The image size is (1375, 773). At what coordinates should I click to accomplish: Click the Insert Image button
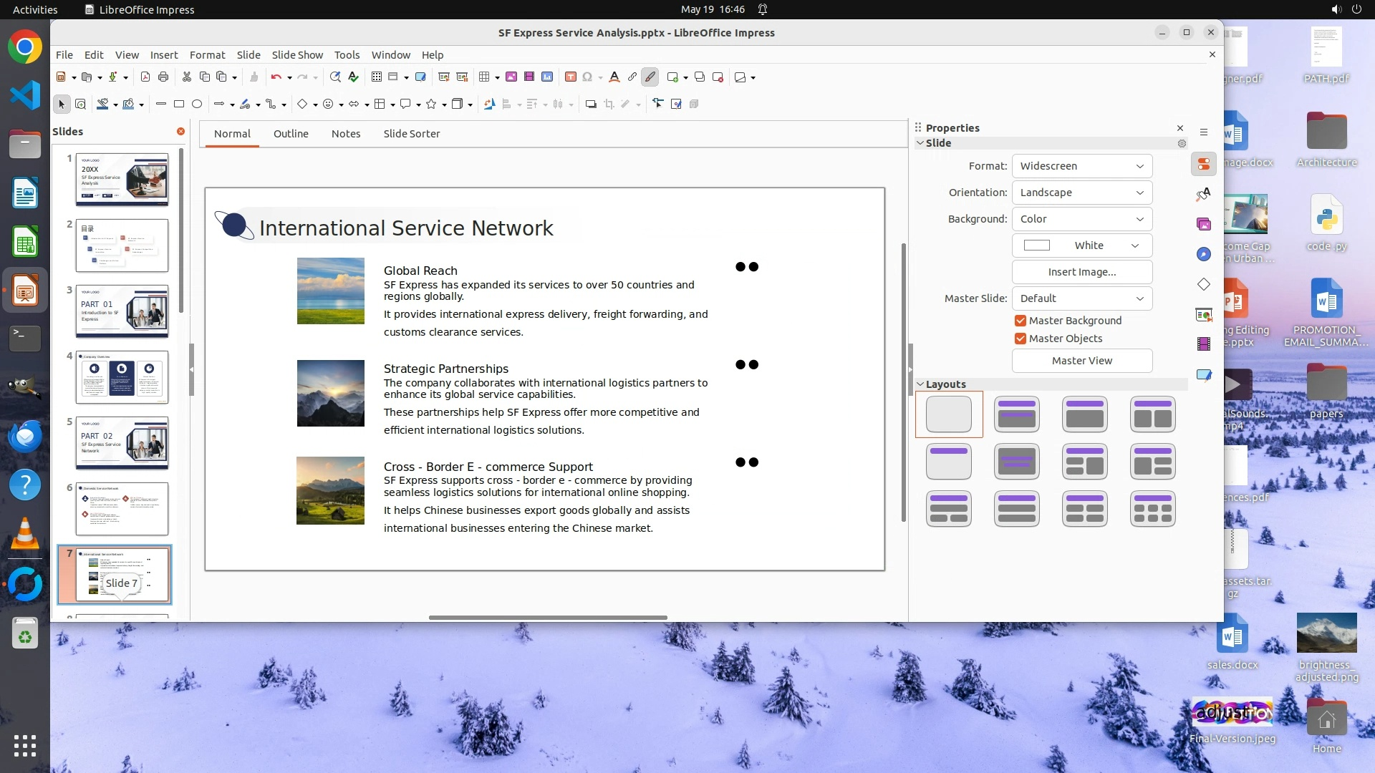point(1081,272)
